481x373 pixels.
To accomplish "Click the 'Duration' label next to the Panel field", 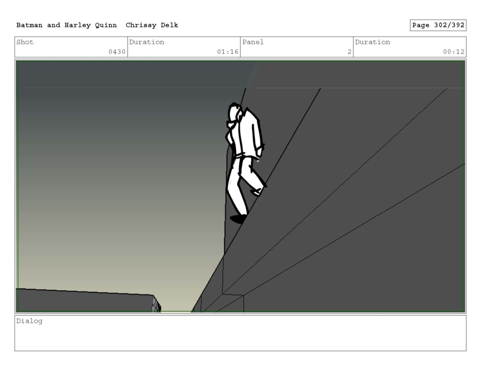I will click(x=372, y=42).
